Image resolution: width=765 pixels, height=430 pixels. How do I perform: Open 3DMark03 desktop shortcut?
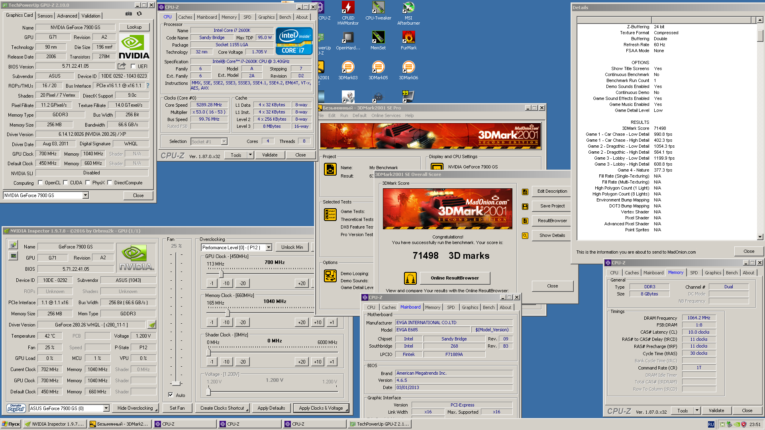[x=348, y=70]
